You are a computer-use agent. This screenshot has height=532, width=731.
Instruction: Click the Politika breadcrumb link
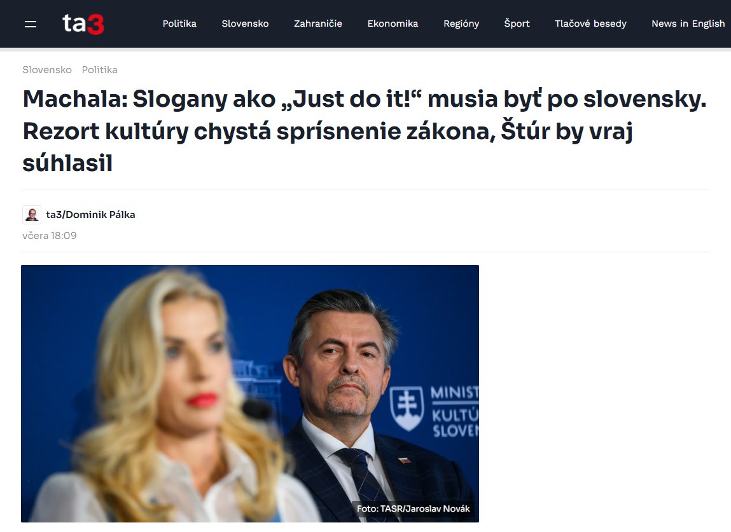(99, 70)
